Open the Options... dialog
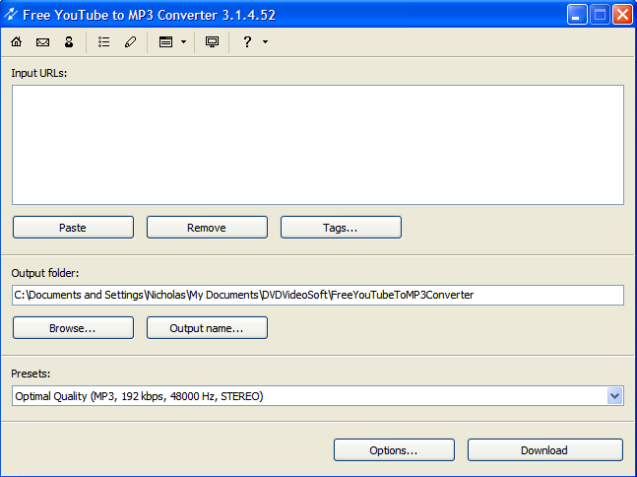This screenshot has width=637, height=477. [394, 449]
